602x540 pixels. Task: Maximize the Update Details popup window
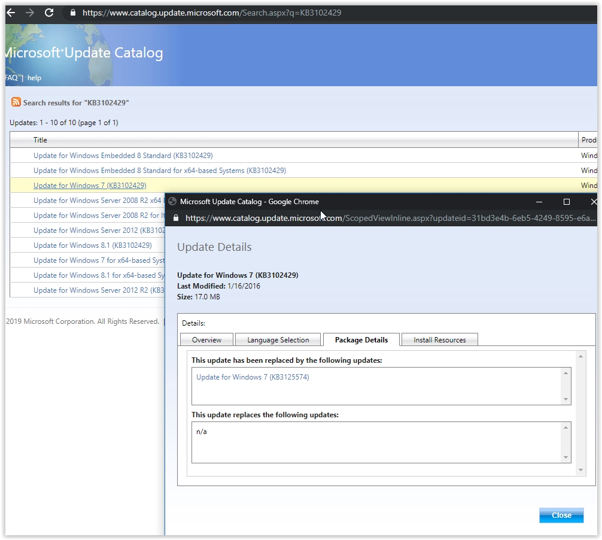tap(566, 202)
